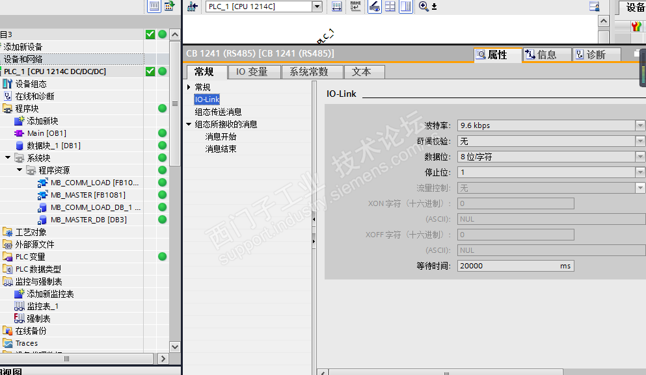Click the 数据块_1 [DB1] icon

tap(19, 146)
